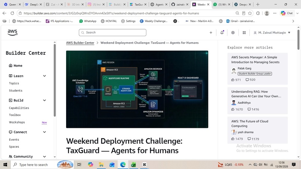
Task: Open Understanding RAG article
Action: click(x=256, y=94)
